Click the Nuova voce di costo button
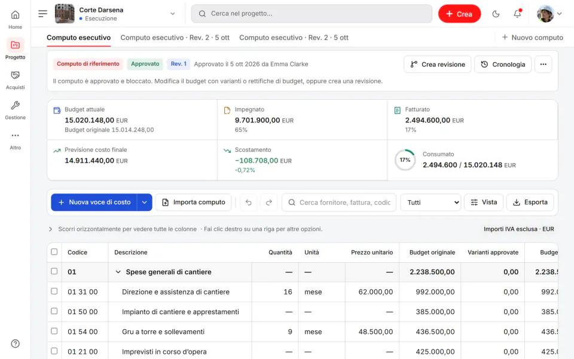The height and width of the screenshot is (359, 574). [x=94, y=202]
